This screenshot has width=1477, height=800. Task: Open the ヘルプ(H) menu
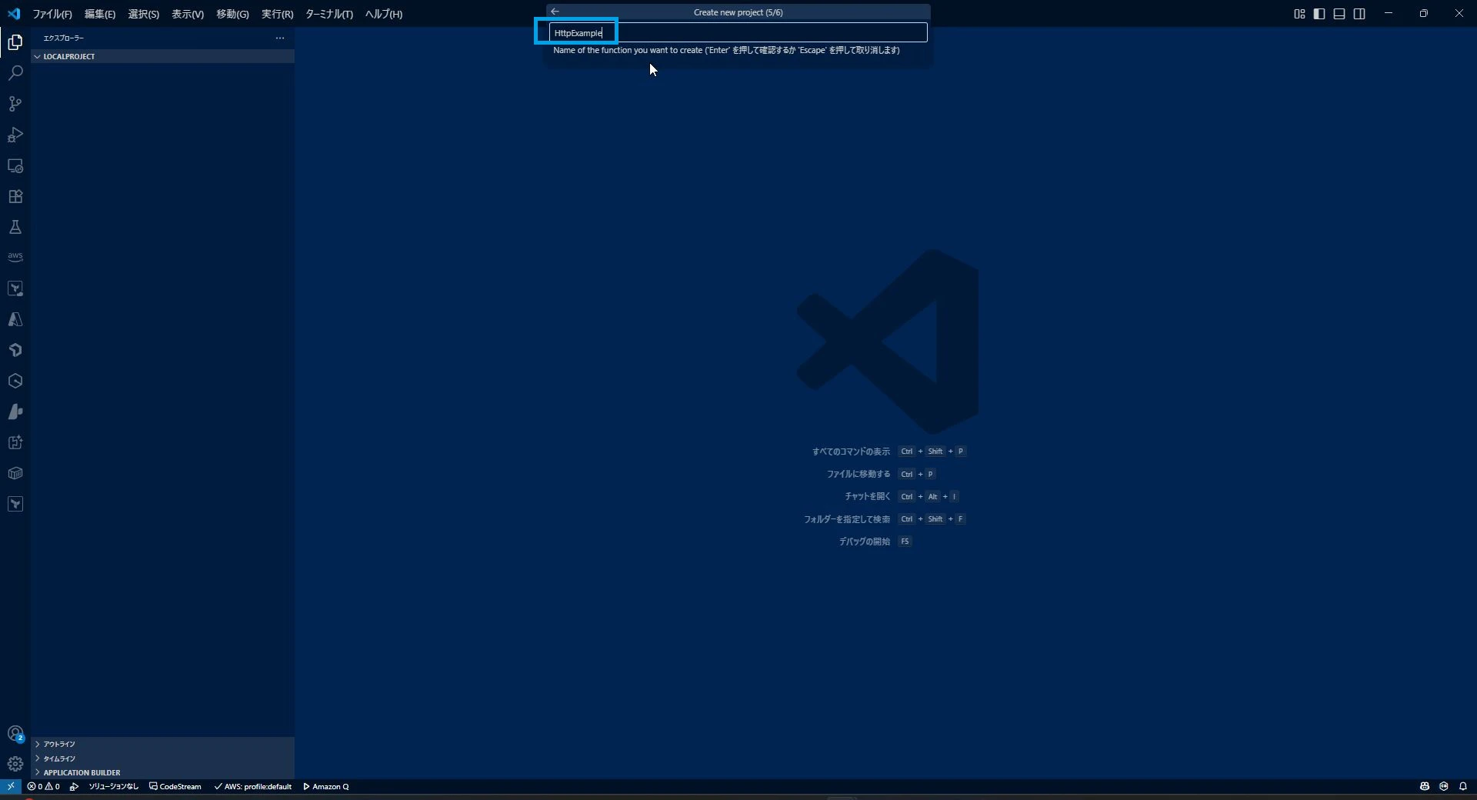384,14
